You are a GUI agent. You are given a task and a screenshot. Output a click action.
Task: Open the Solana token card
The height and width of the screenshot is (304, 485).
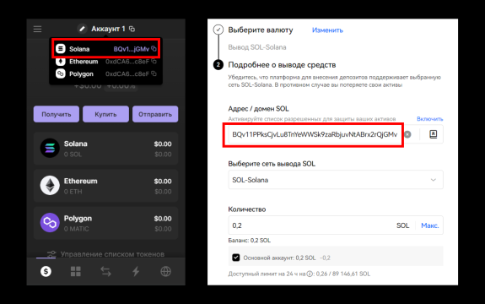pos(105,149)
